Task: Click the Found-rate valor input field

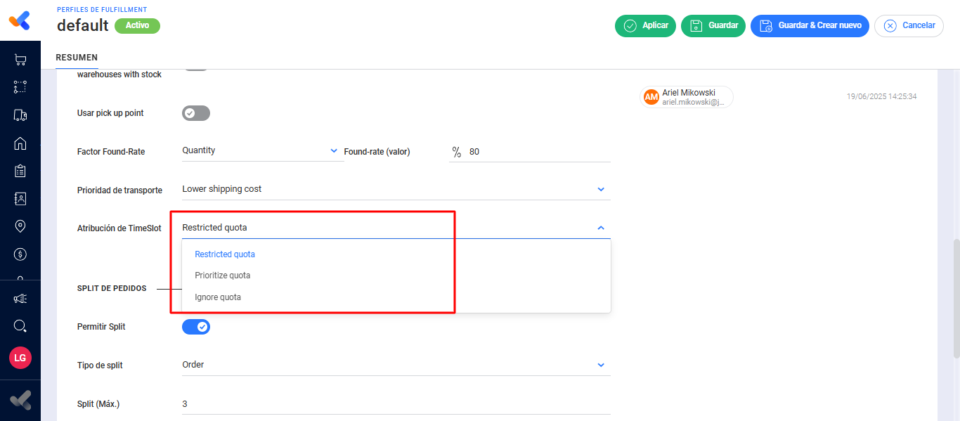Action: click(x=538, y=151)
